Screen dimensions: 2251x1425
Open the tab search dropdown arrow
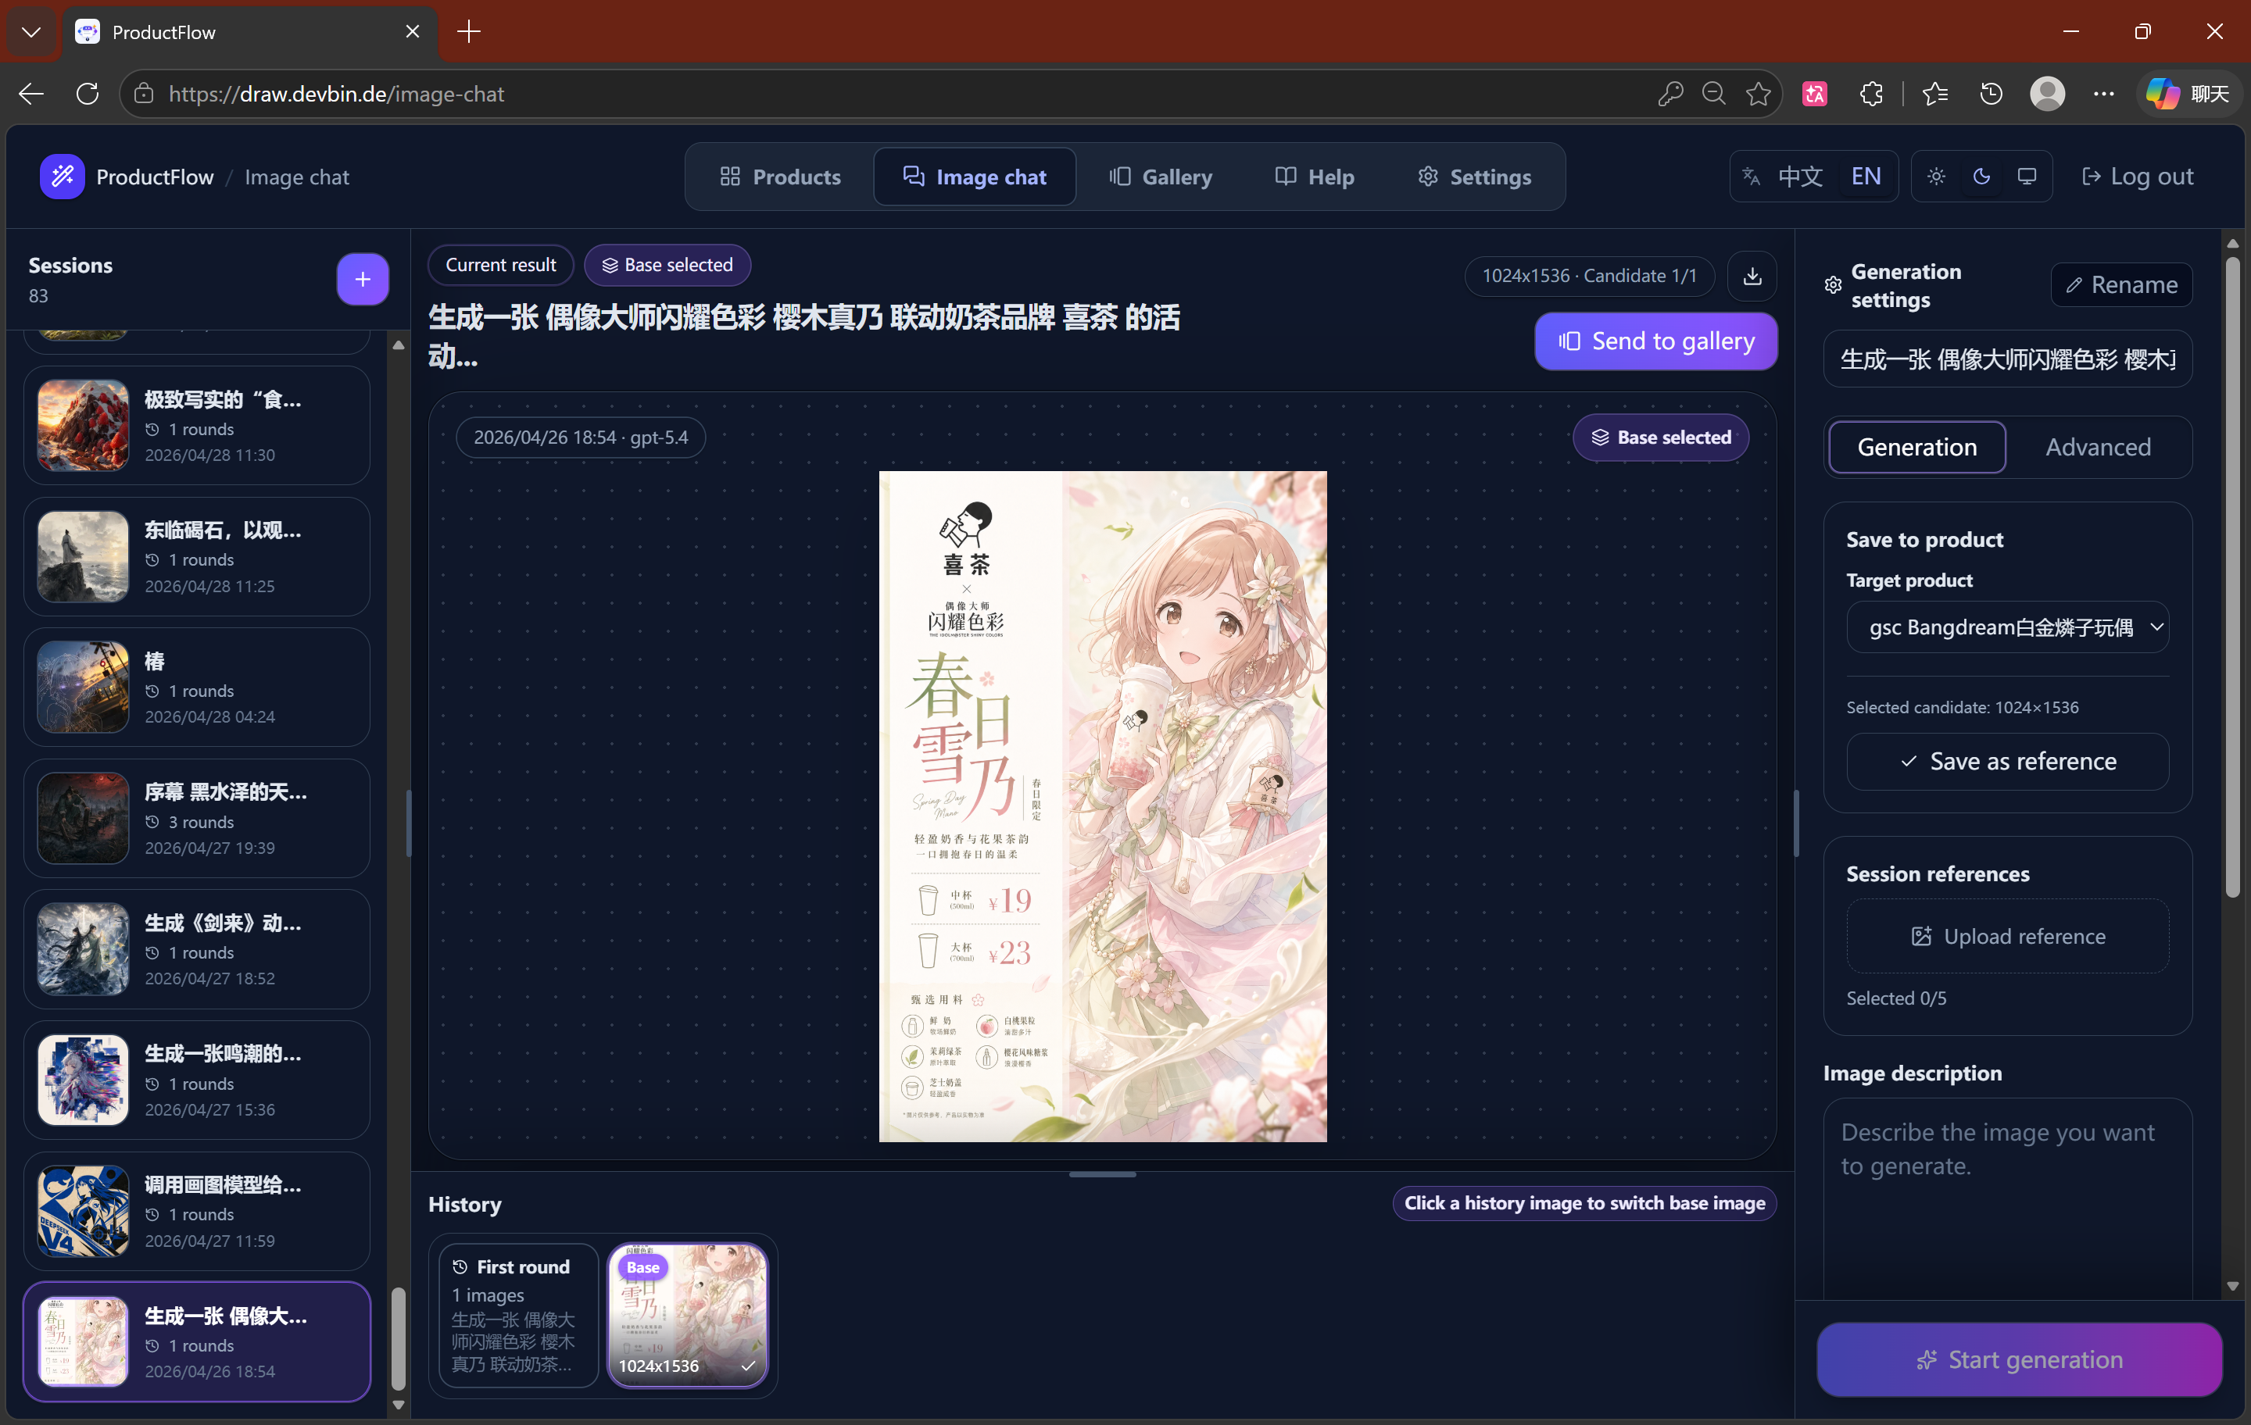click(x=32, y=32)
